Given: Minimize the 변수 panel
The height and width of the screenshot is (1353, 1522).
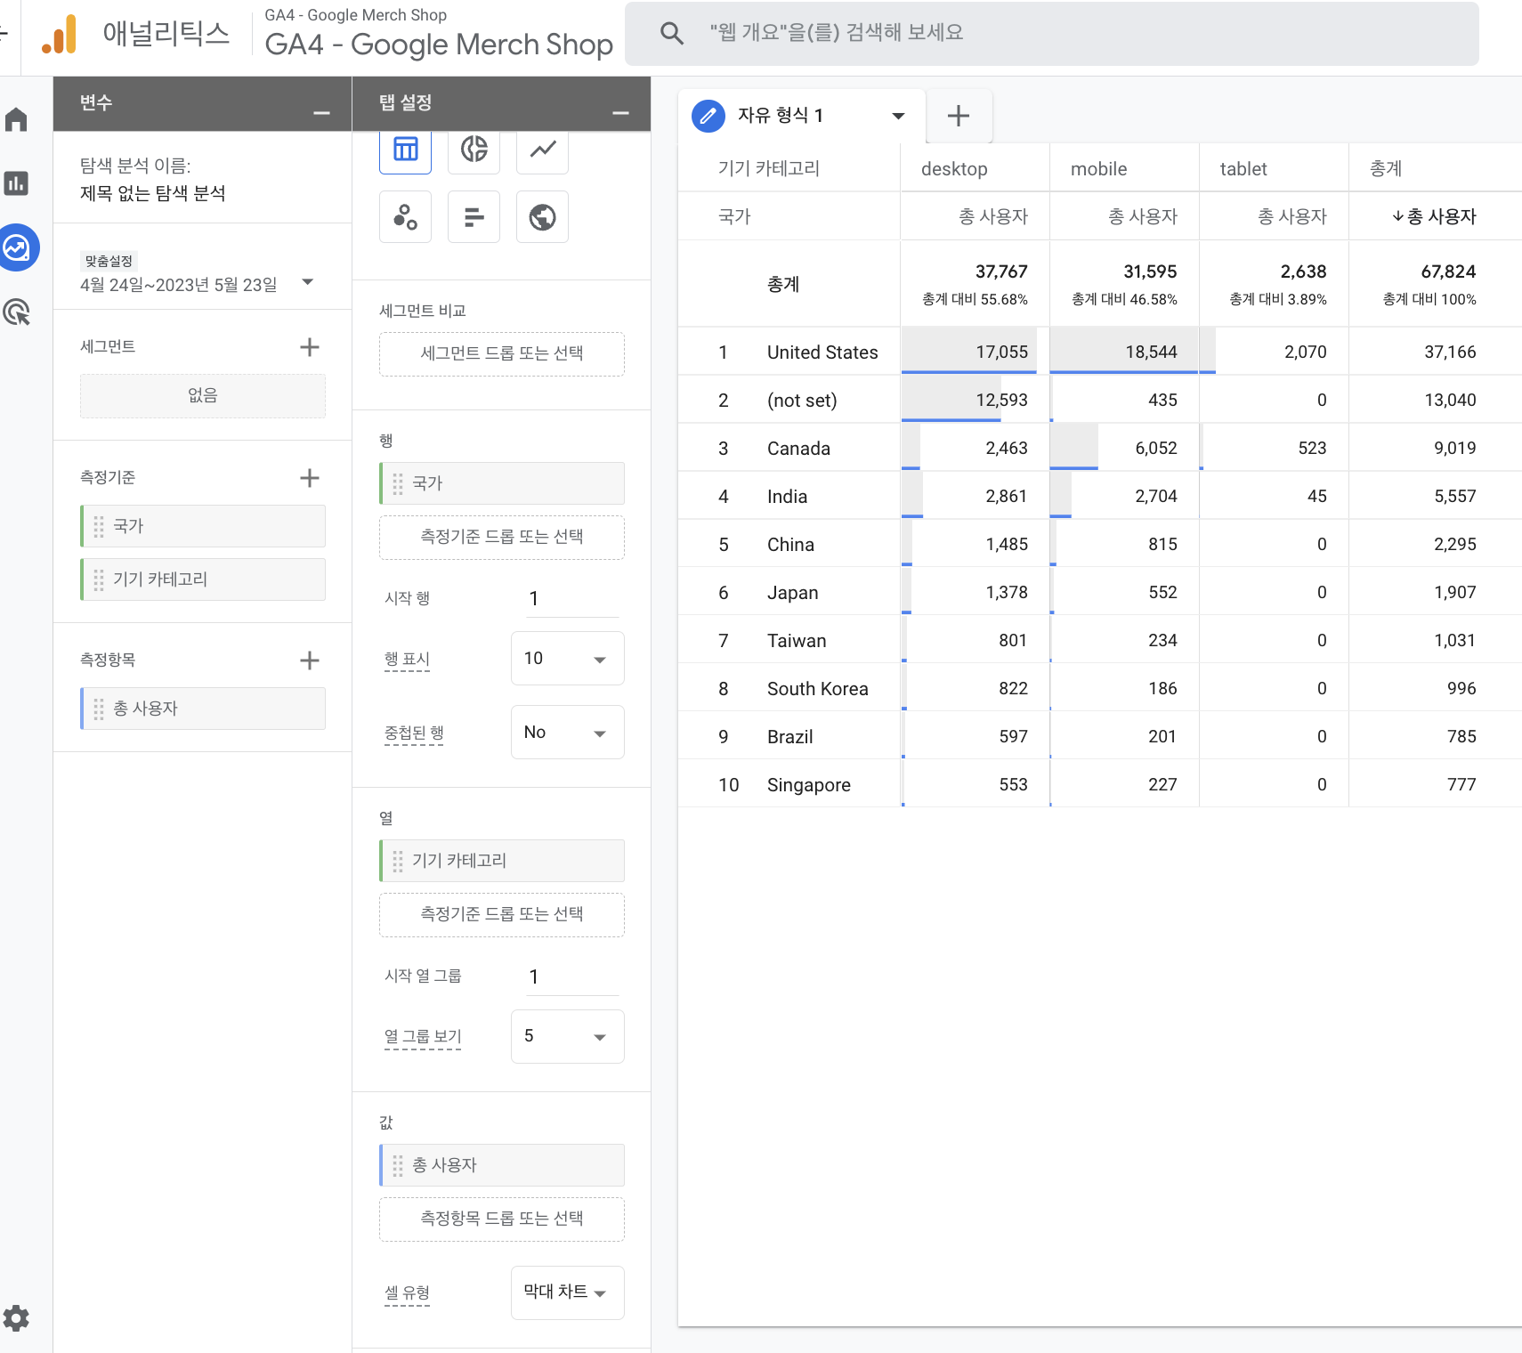Looking at the screenshot, I should (322, 113).
